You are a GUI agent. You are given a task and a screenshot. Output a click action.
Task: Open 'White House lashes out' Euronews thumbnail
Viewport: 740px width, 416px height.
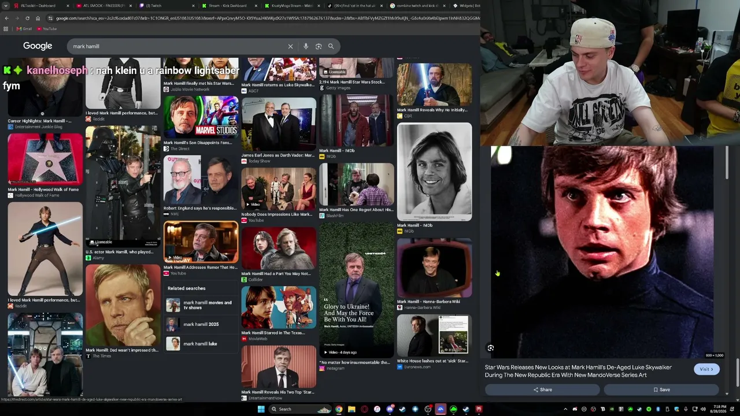click(434, 335)
